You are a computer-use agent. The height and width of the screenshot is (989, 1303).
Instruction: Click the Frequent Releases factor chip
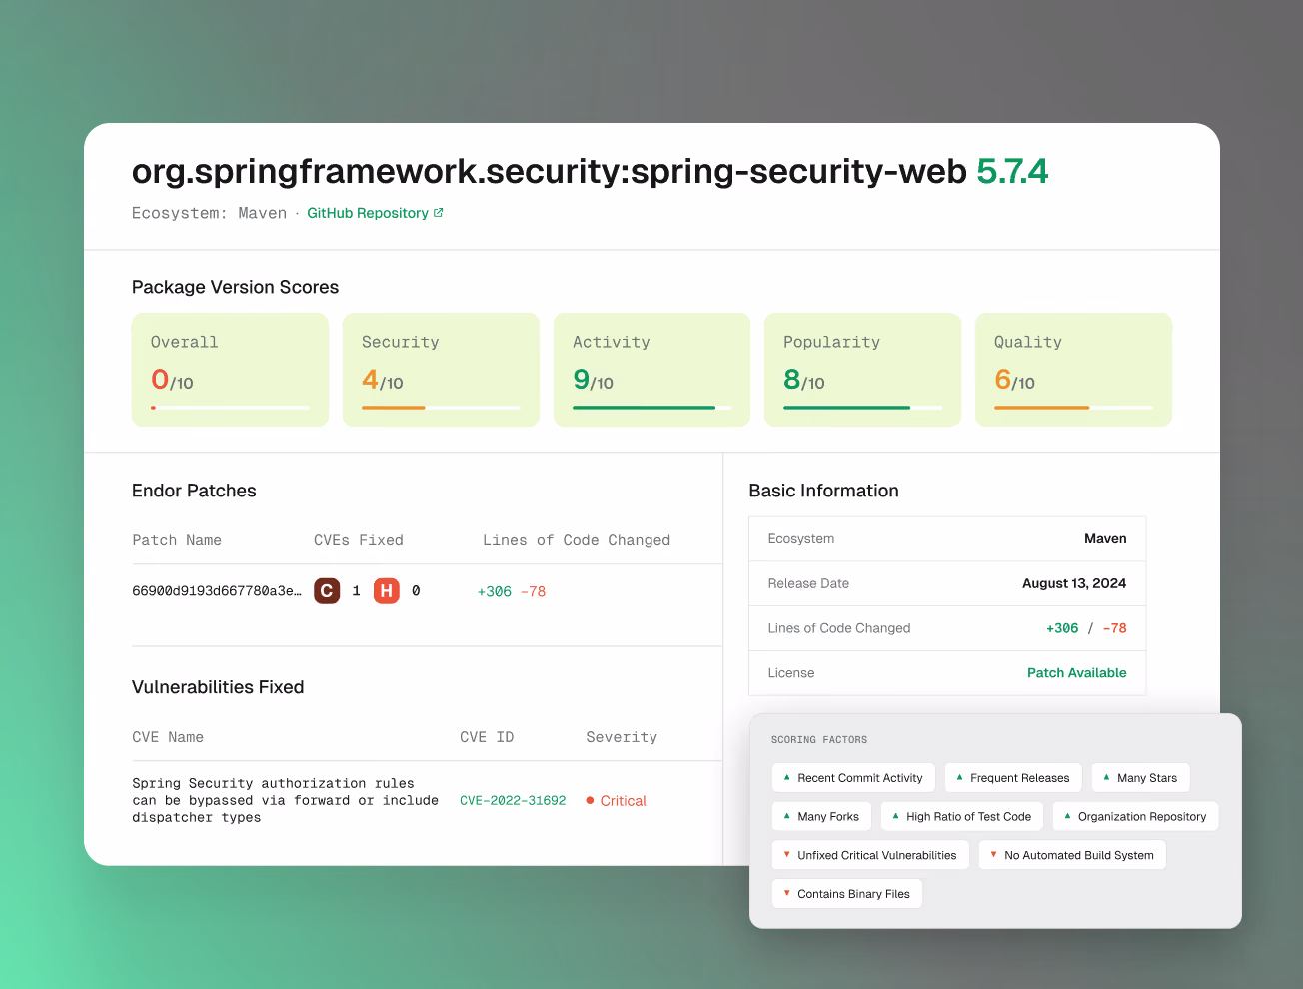click(1013, 778)
